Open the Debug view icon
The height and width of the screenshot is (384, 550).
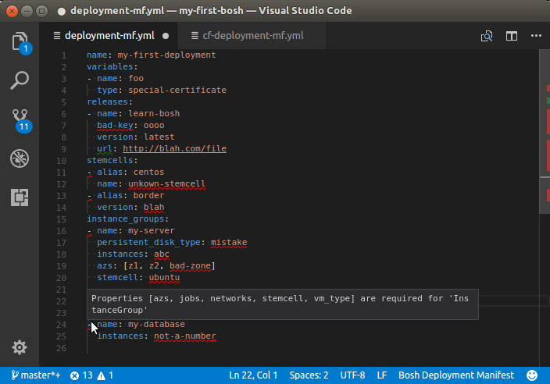pos(20,158)
